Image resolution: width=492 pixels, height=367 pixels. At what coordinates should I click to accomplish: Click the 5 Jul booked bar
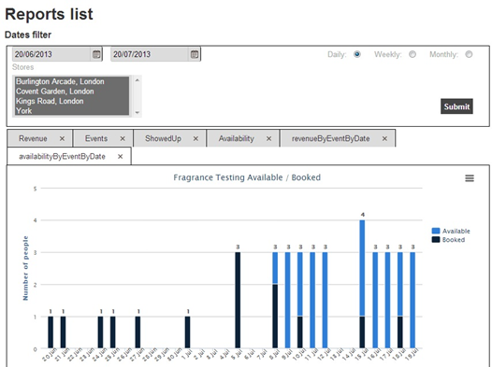pos(238,300)
